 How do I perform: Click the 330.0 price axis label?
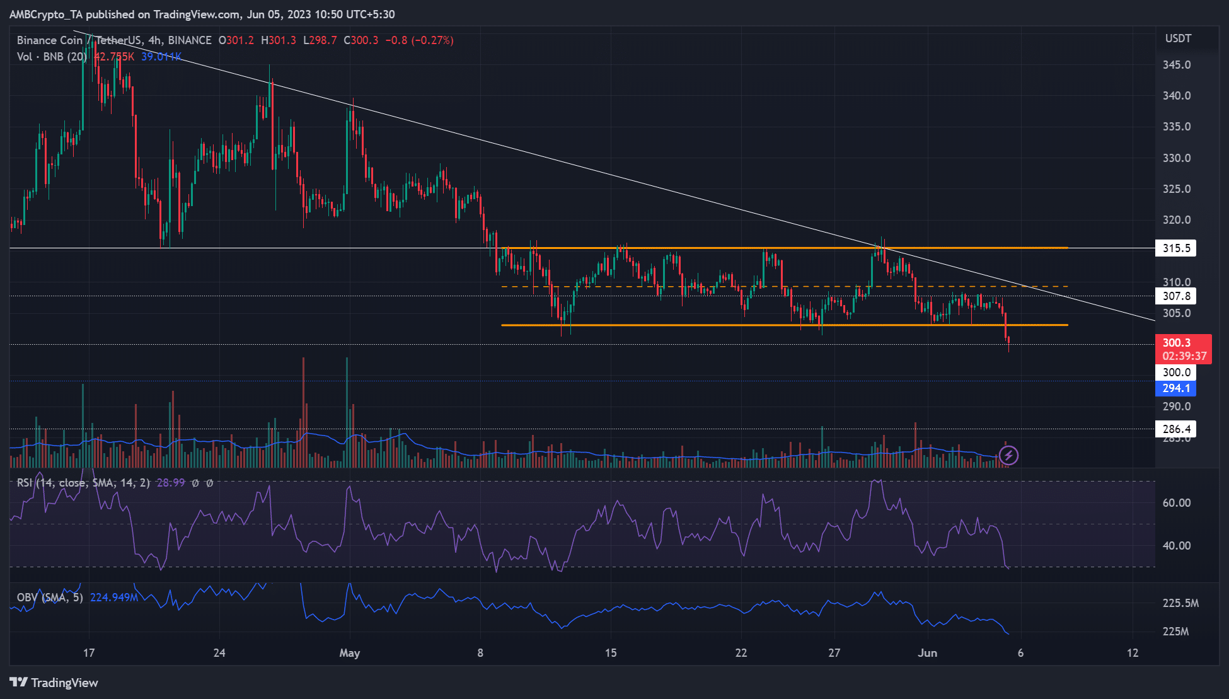pos(1177,158)
